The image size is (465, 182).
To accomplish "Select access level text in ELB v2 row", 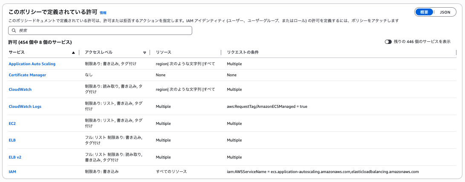I will (113, 157).
